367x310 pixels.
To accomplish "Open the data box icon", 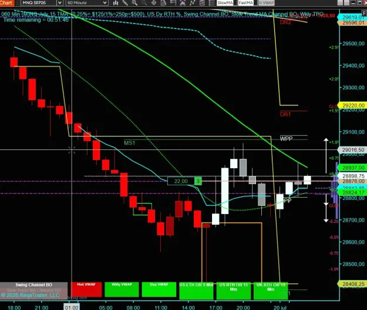I will pos(163,3).
